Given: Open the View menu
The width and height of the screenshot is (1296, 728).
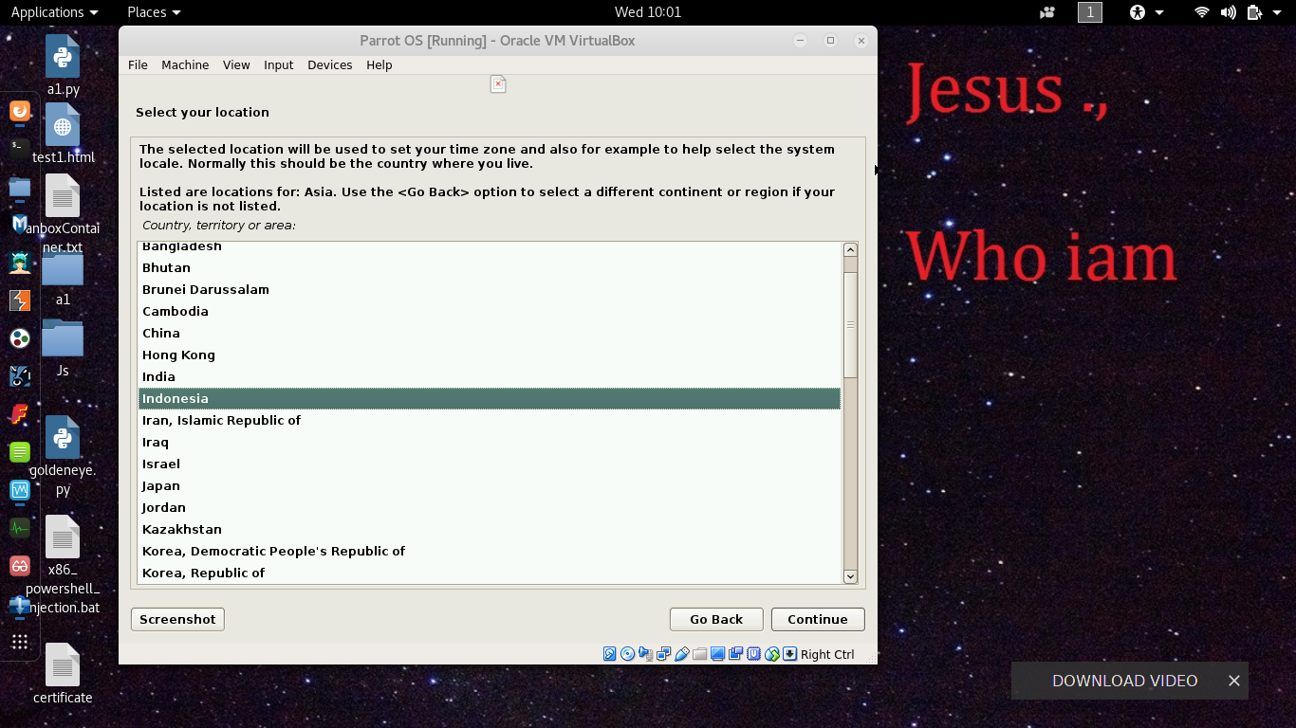Looking at the screenshot, I should coord(236,64).
